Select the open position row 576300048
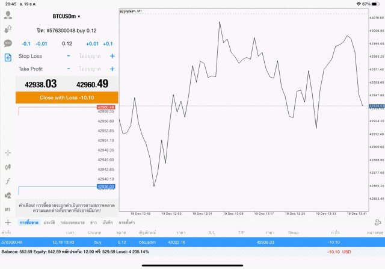 (180, 241)
